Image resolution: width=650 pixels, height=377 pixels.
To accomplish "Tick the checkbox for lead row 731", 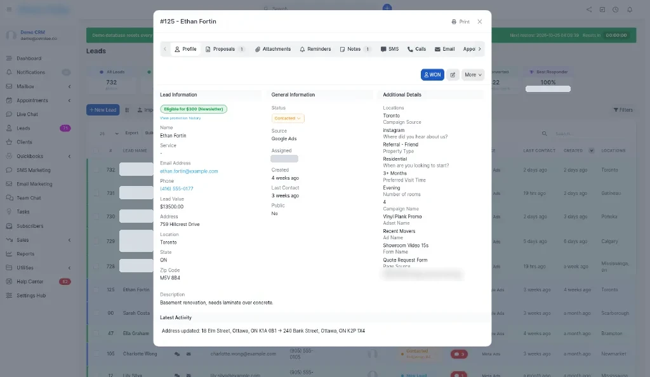I will 96,193.
